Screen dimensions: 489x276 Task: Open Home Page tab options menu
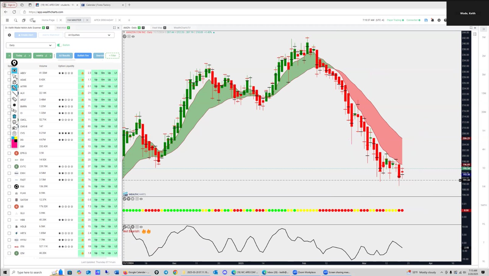tap(57, 20)
